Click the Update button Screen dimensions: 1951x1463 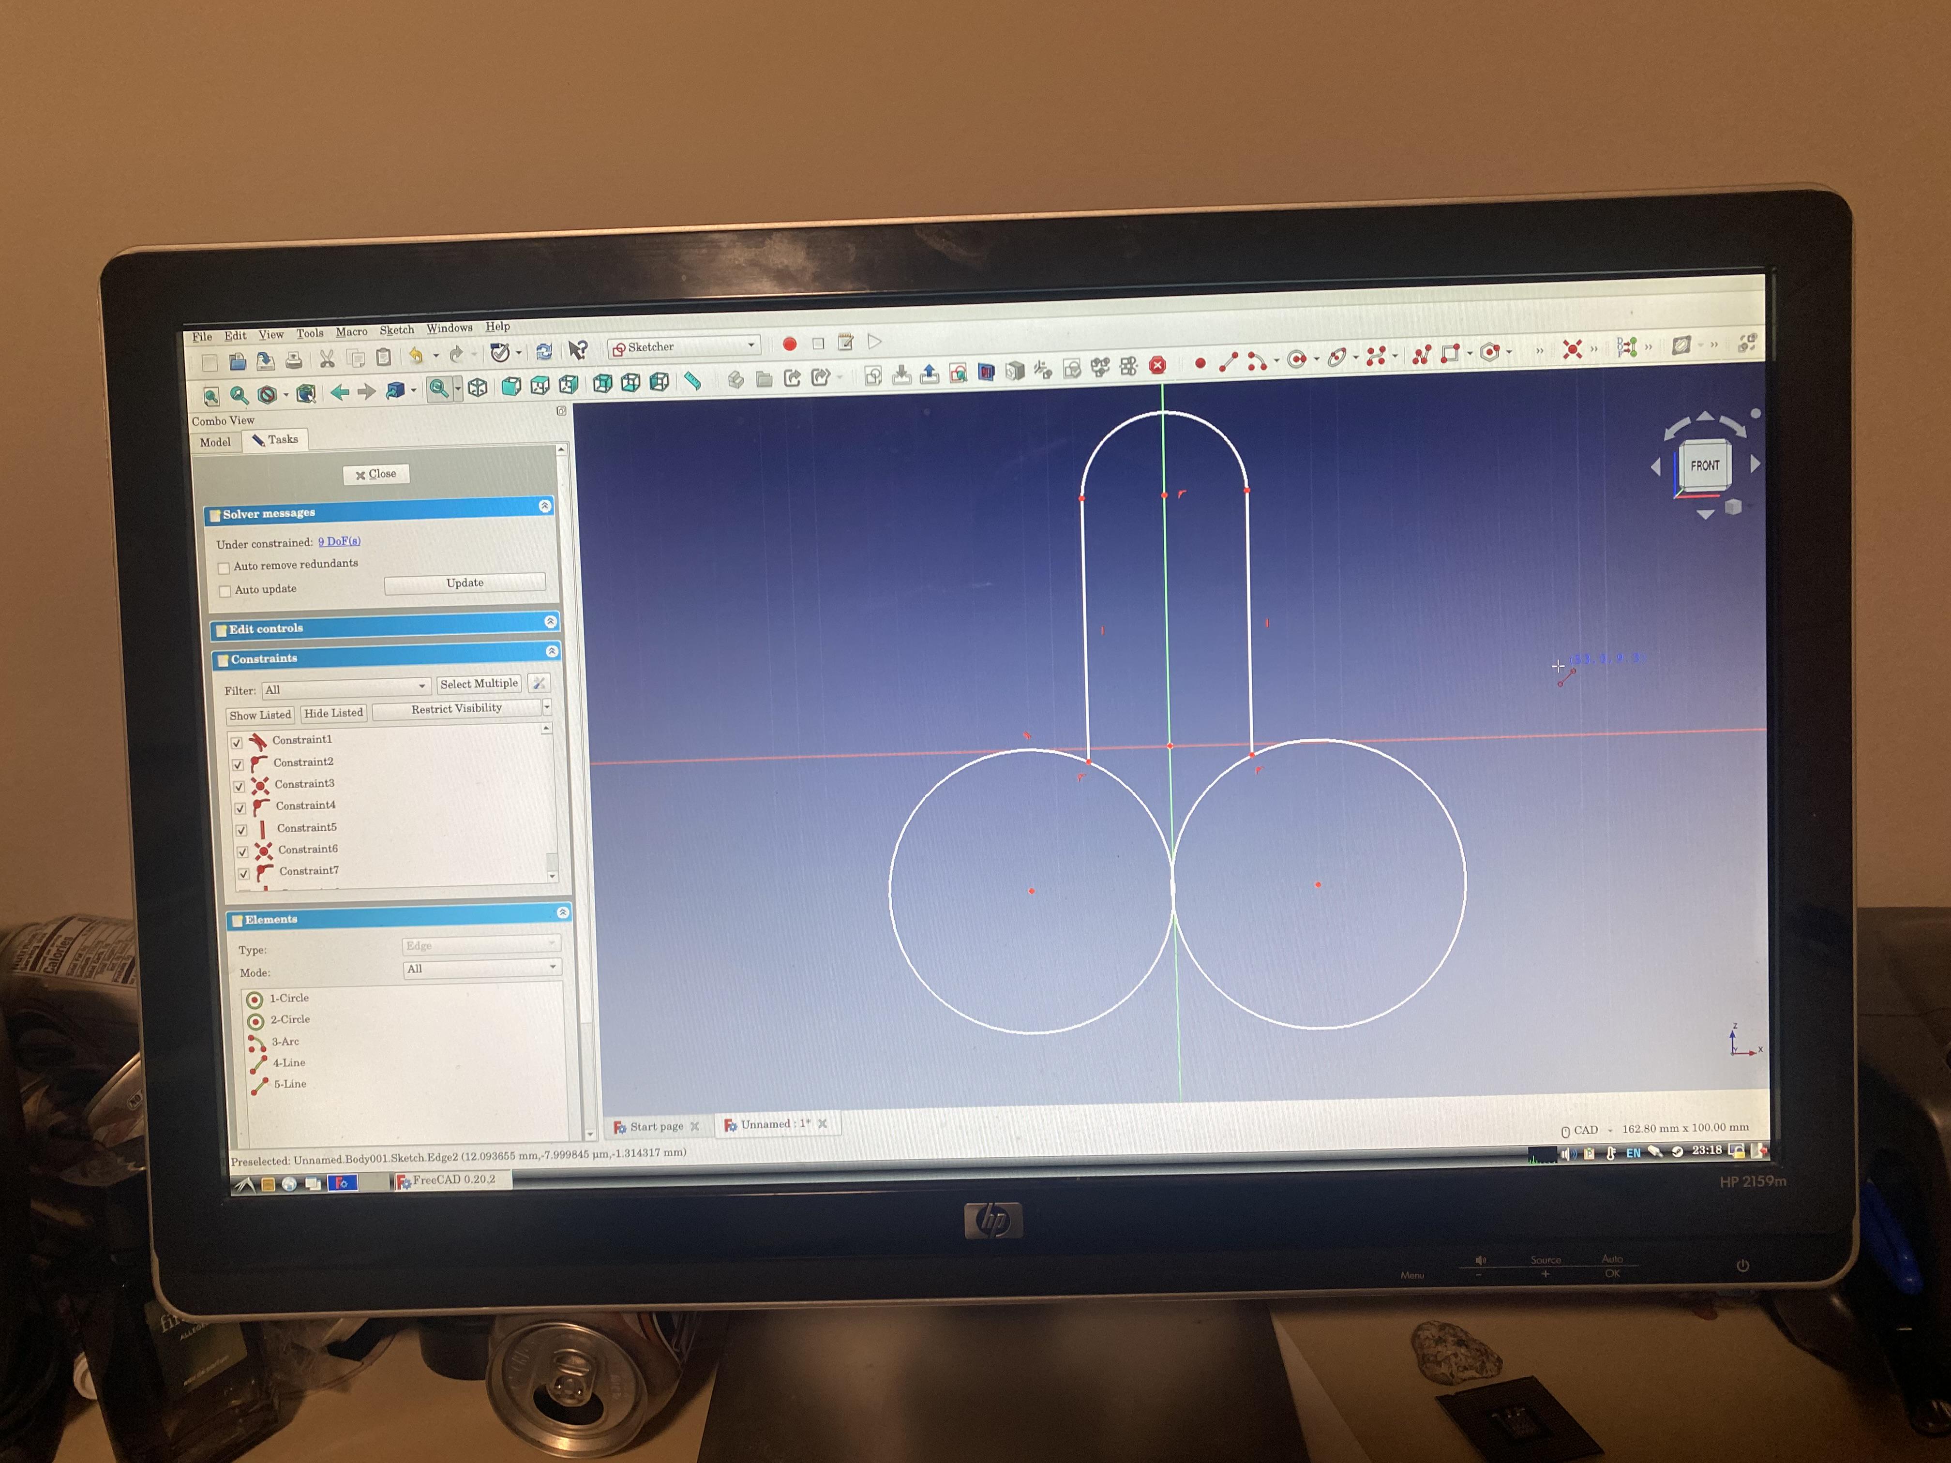coord(465,583)
